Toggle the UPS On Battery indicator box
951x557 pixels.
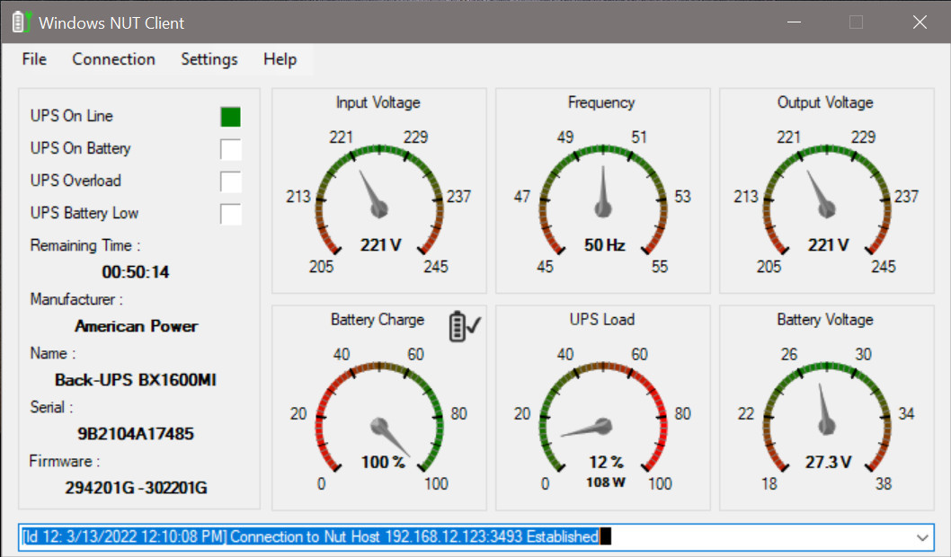pos(231,149)
